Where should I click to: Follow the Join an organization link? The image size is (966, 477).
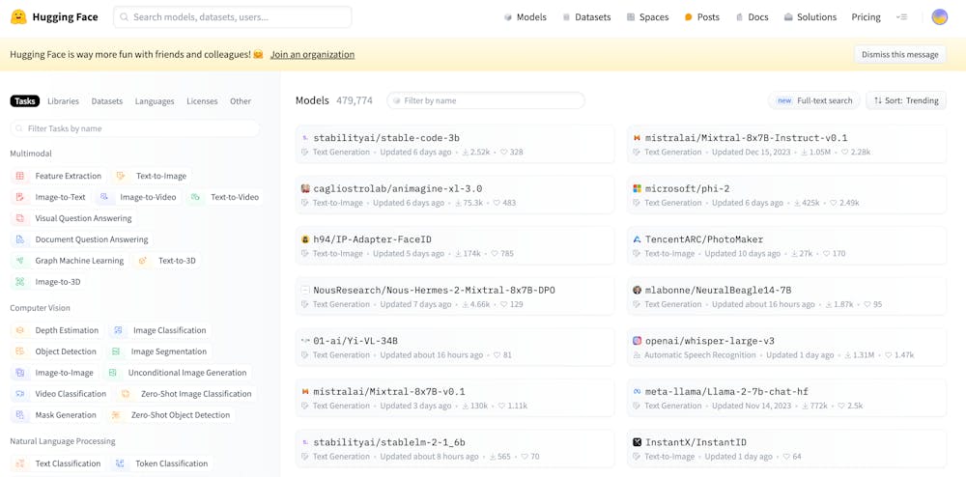pos(312,54)
